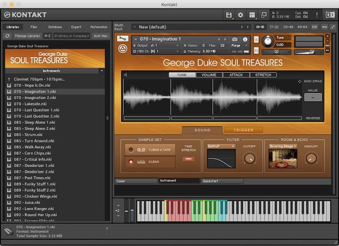
Task: Adjust the instrument volume slider
Action: coord(309,52)
